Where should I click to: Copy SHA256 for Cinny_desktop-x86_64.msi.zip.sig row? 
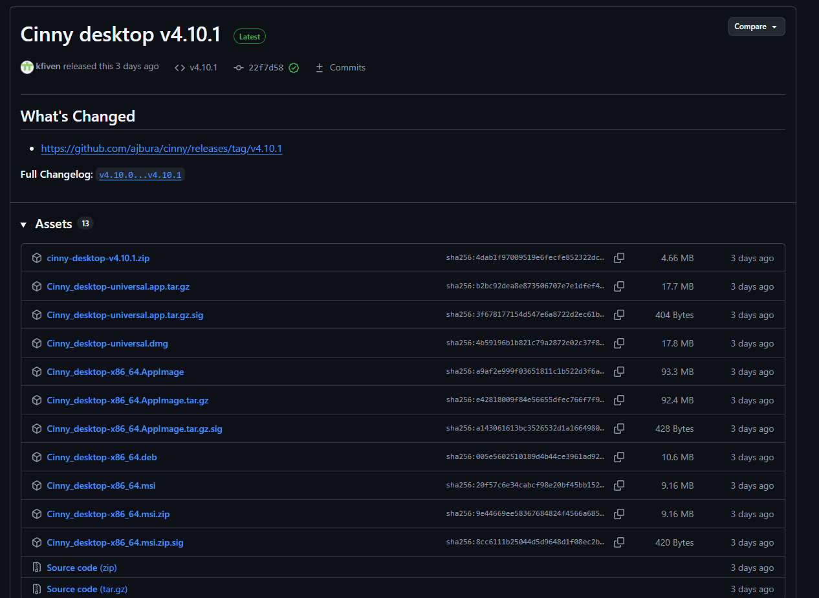point(619,542)
